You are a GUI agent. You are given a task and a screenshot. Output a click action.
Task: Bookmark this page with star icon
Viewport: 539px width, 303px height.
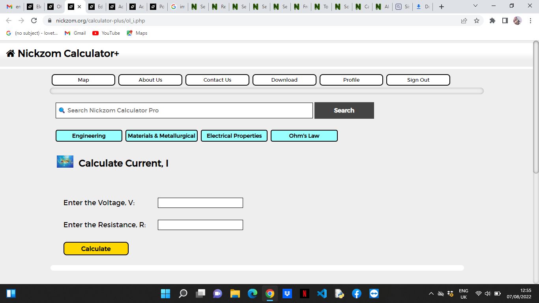pyautogui.click(x=477, y=21)
